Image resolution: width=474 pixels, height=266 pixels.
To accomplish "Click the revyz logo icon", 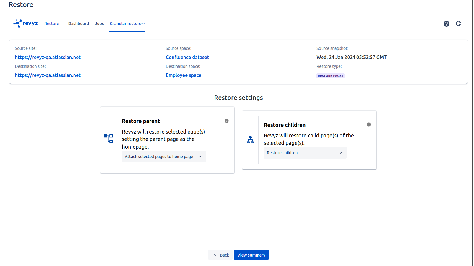I will click(x=25, y=23).
